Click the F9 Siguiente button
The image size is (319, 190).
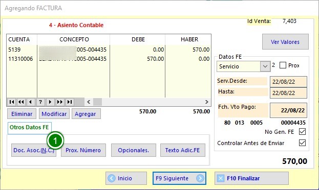tap(179, 178)
